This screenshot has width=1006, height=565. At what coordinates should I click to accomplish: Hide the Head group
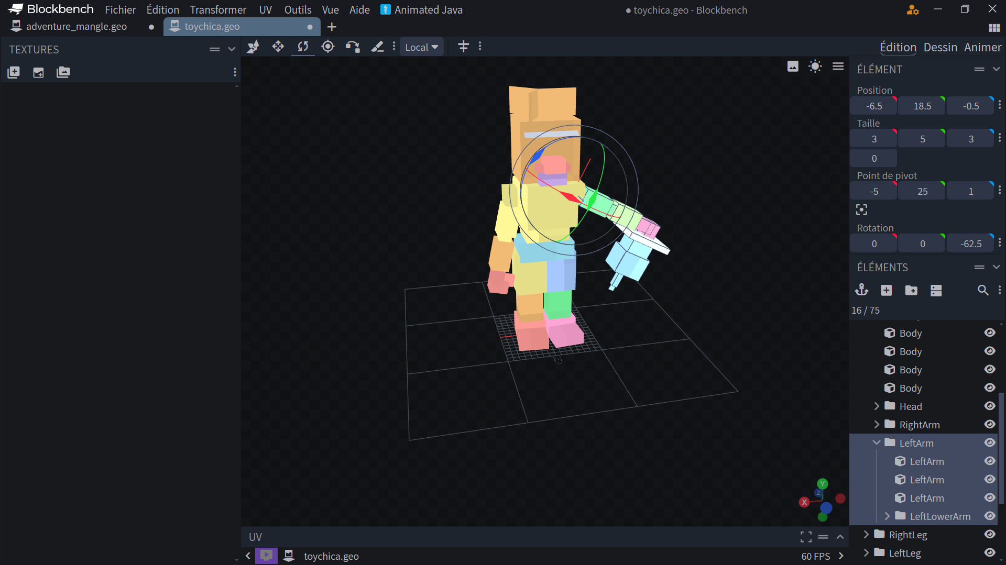(989, 406)
